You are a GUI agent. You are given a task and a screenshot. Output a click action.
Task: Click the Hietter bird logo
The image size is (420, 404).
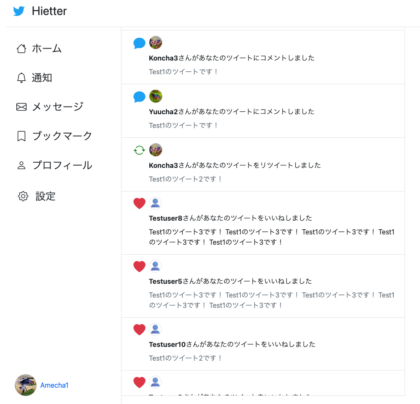tap(18, 11)
